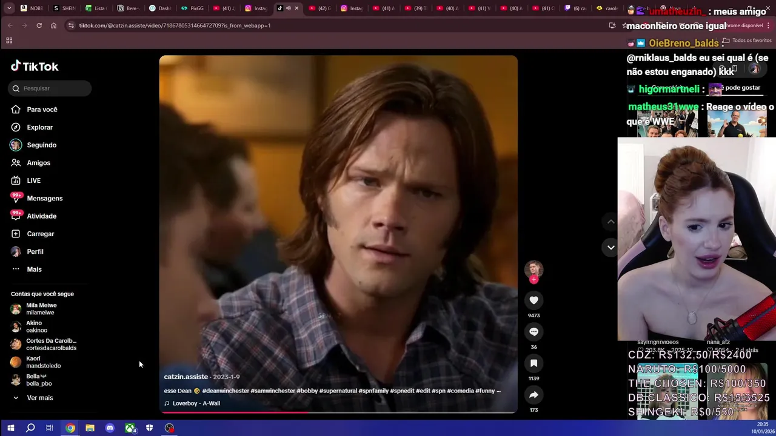
Task: Follow creator with red plus badge
Action: [533, 279]
